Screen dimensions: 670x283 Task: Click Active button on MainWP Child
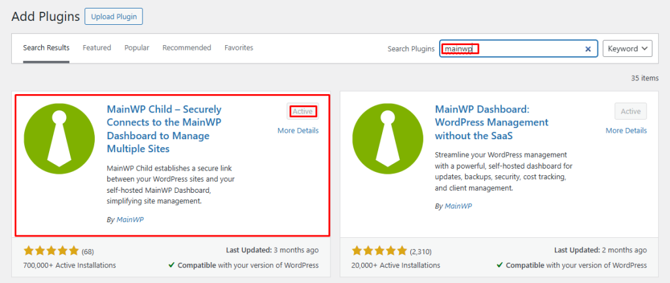(x=302, y=112)
